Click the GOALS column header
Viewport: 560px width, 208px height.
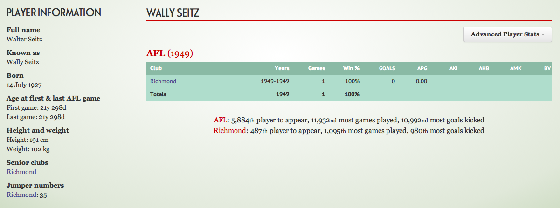point(387,68)
